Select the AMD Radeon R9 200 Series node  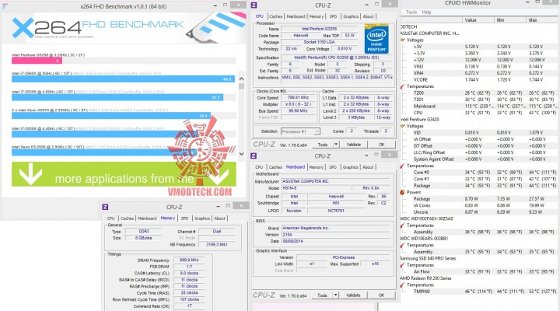coord(425,278)
